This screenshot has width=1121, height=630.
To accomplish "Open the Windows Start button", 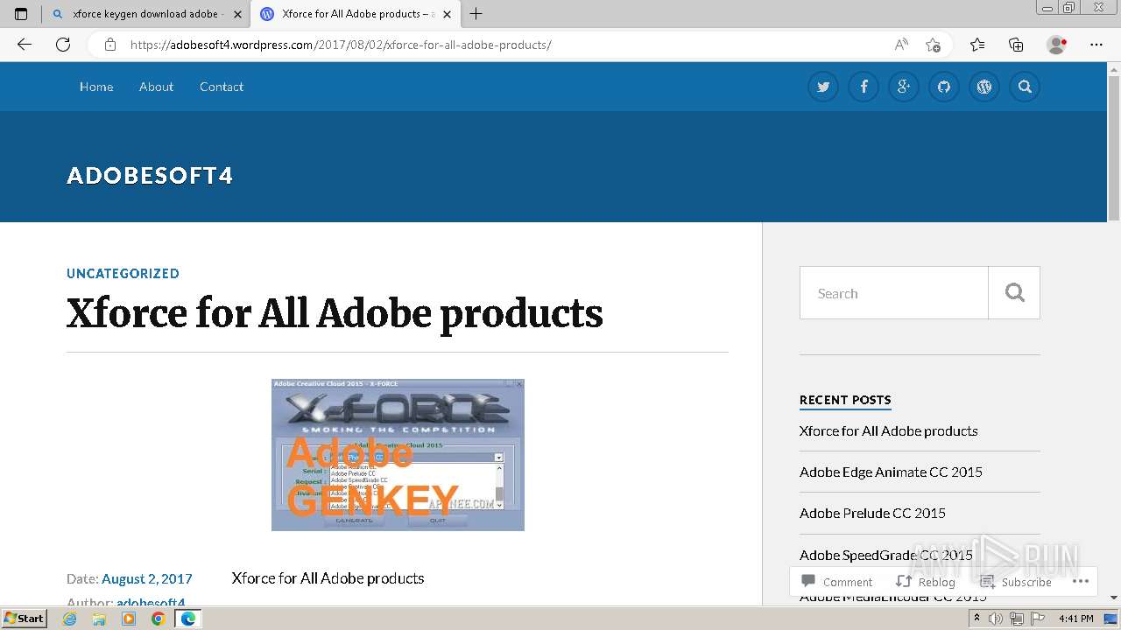I will (25, 618).
